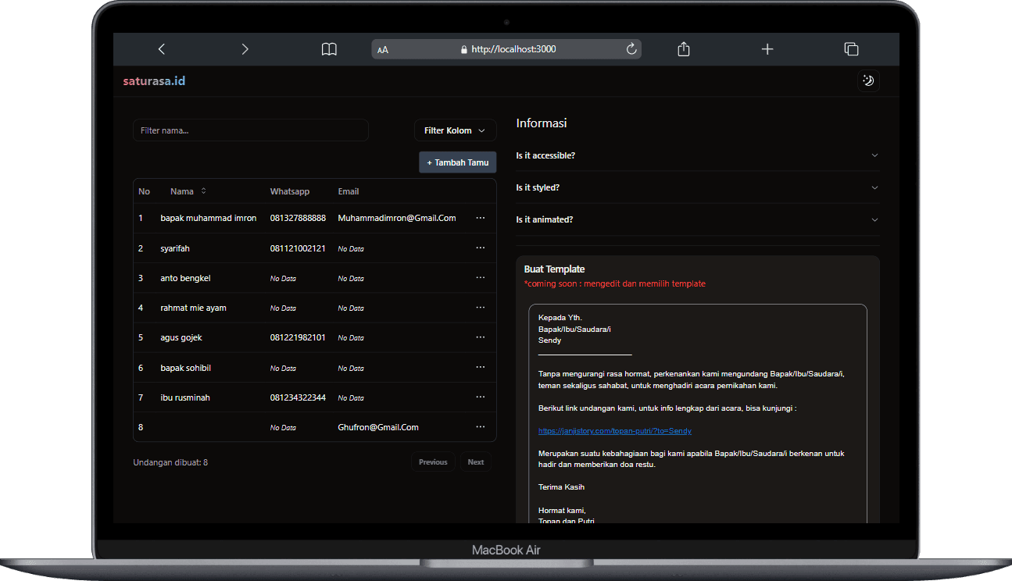Open the three-dot menu for syarifah
This screenshot has width=1012, height=581.
coord(480,248)
